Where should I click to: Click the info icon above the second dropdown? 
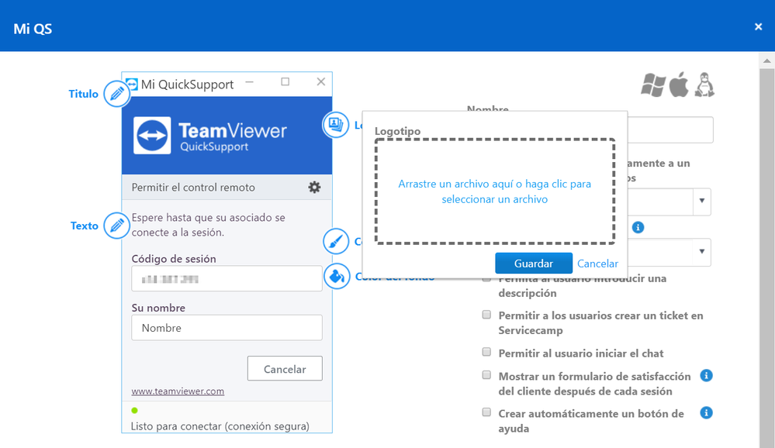[638, 227]
